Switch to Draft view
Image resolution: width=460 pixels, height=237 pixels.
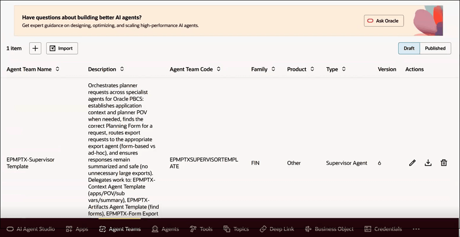tap(409, 48)
